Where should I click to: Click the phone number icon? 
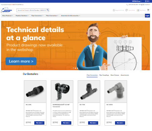point(127,5)
